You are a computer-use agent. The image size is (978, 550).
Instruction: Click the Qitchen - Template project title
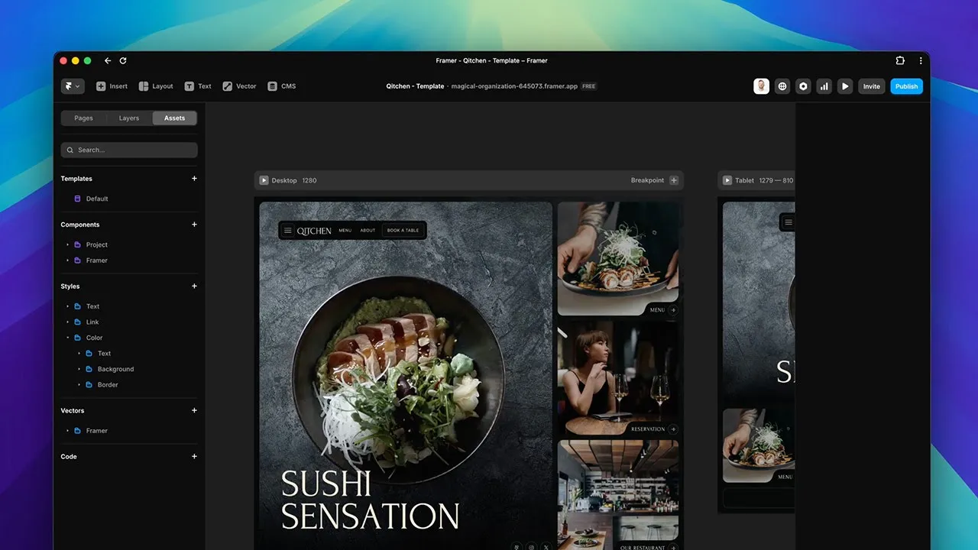415,86
